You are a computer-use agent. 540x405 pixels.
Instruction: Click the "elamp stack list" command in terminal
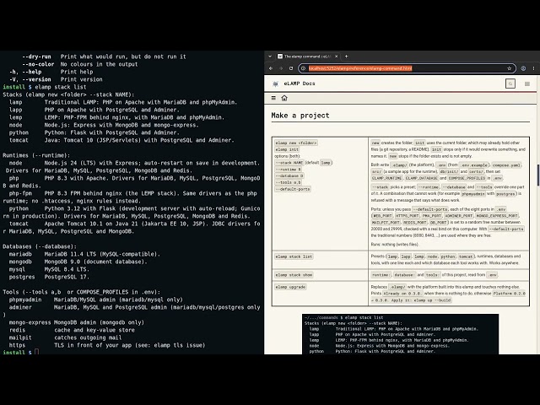point(61,87)
